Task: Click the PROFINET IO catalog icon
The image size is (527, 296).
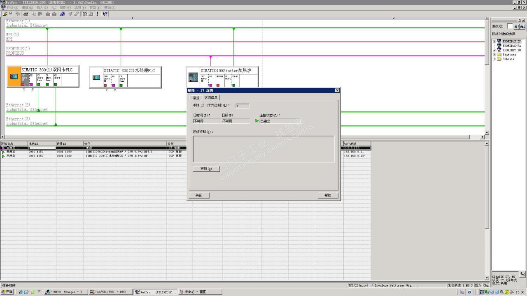Action: (499, 50)
